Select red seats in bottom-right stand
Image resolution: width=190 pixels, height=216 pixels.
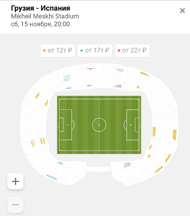tap(128, 165)
